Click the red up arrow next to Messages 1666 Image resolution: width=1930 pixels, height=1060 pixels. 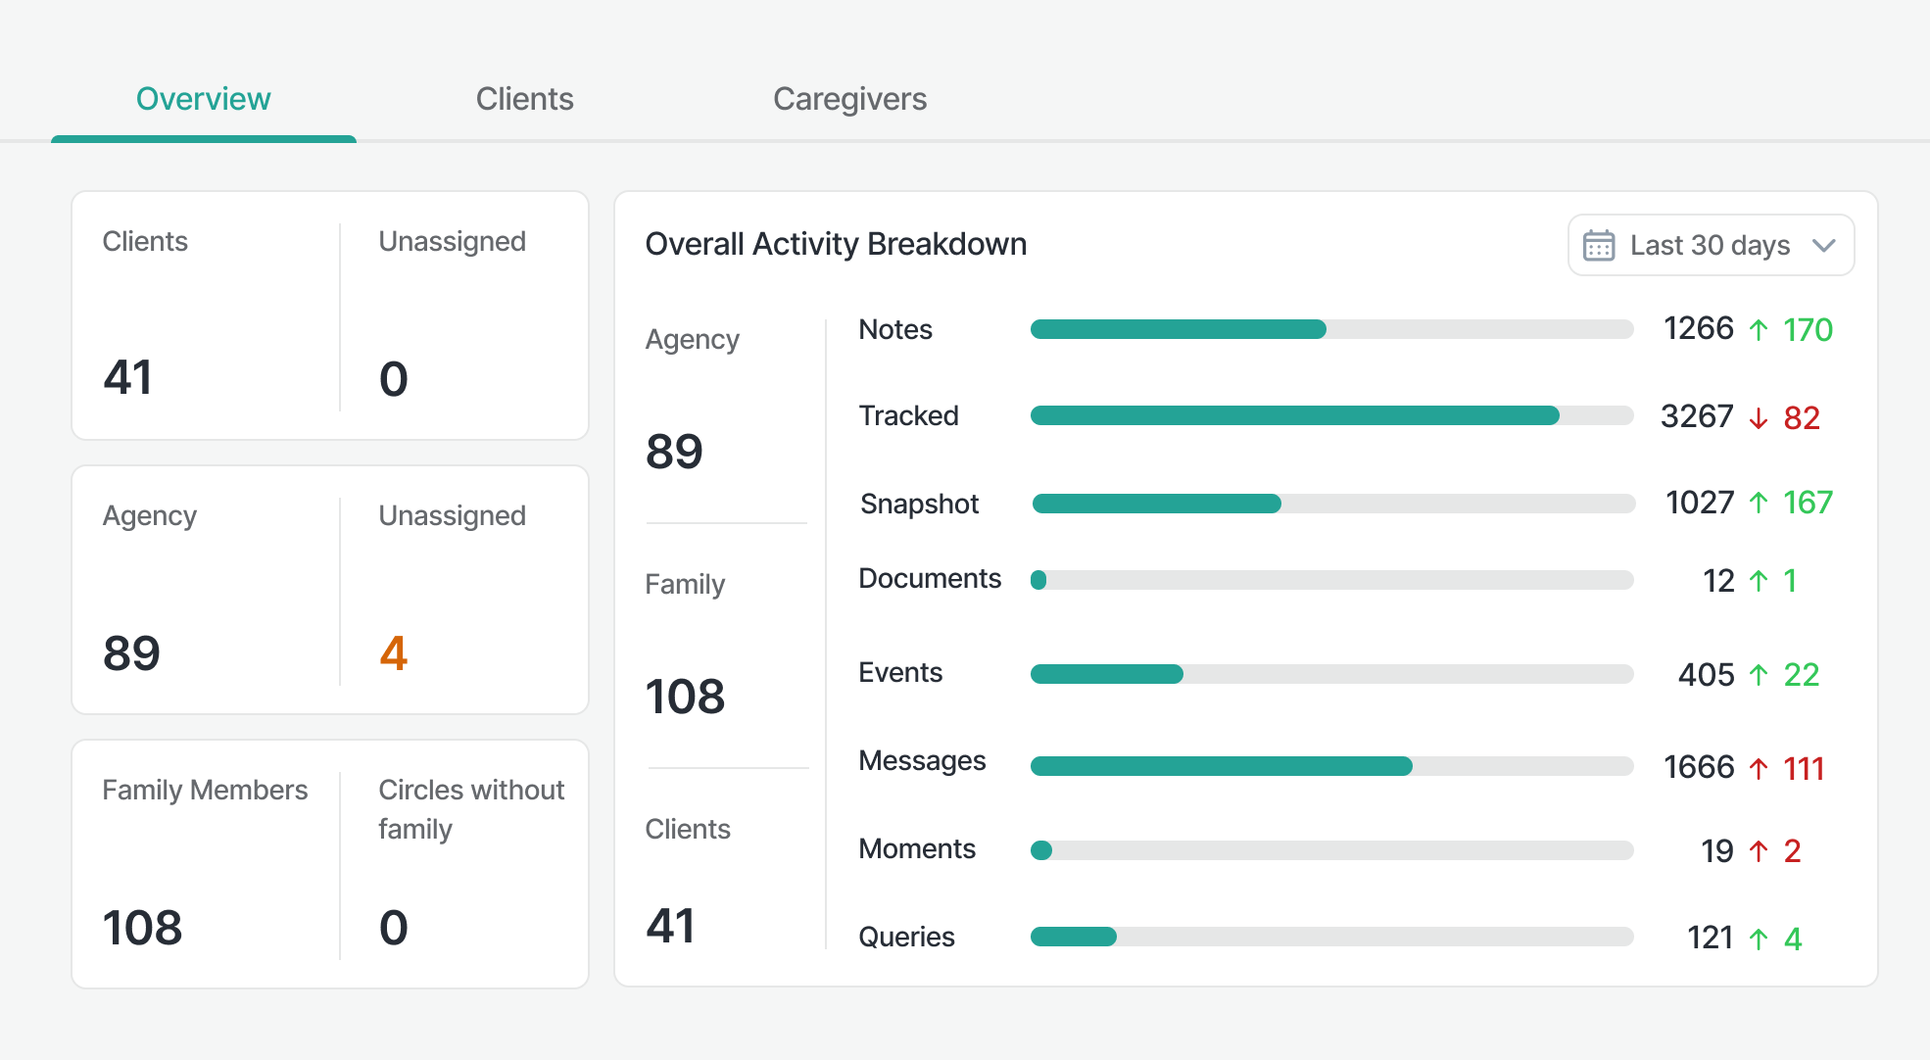(x=1759, y=769)
